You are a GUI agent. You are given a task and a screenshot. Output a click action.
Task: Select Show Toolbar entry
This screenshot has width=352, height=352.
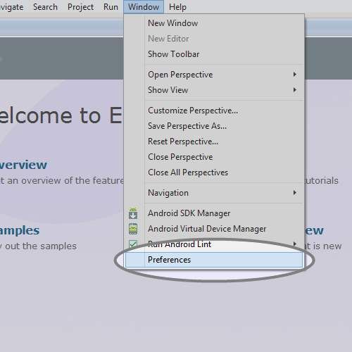coord(214,54)
